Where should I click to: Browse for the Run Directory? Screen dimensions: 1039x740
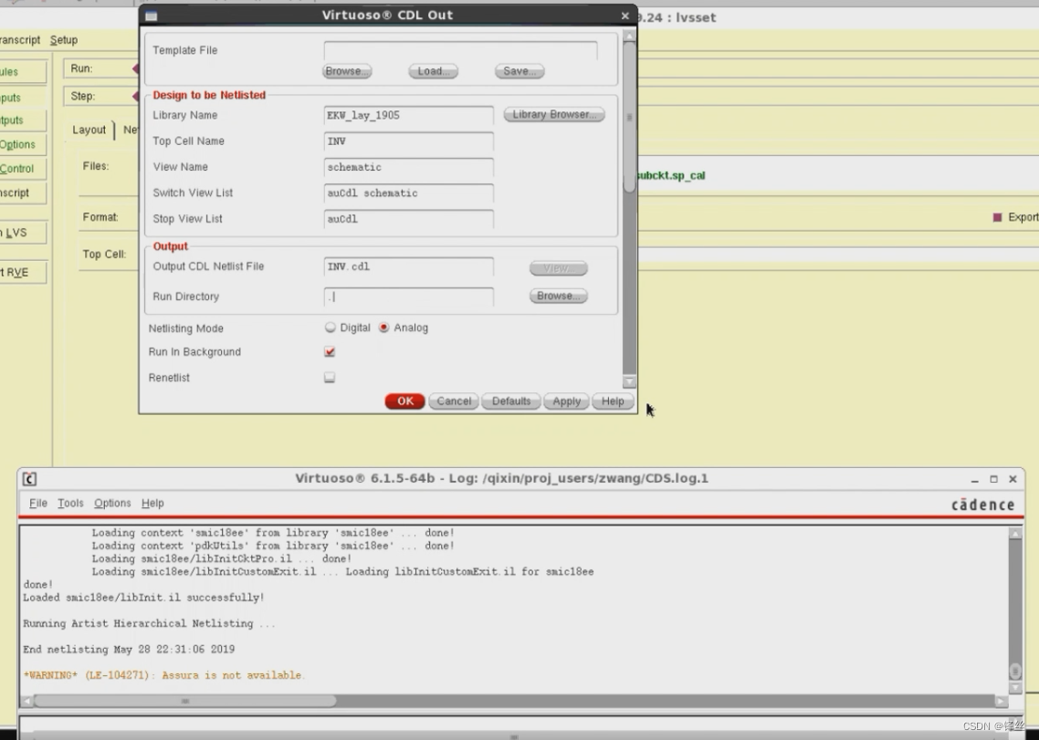click(x=558, y=297)
